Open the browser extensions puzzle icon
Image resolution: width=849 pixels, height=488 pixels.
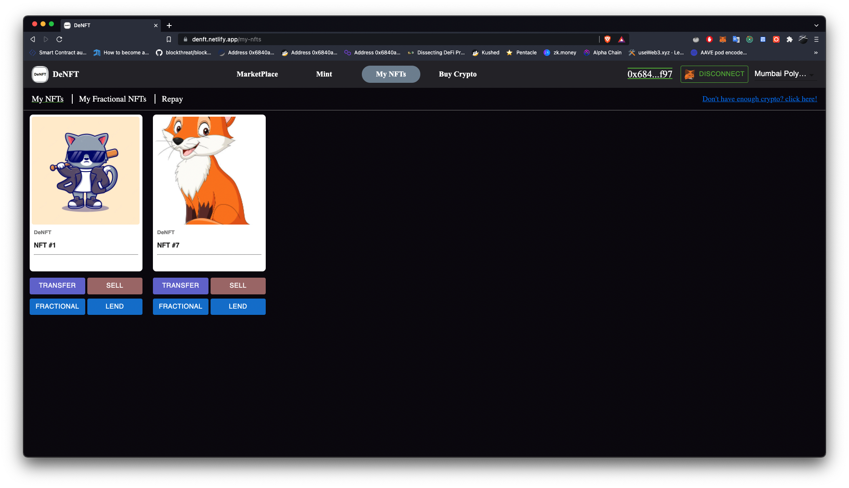[x=789, y=39]
